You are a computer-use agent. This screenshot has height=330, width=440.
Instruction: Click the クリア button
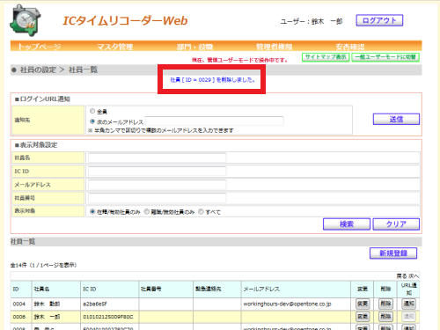(x=396, y=224)
